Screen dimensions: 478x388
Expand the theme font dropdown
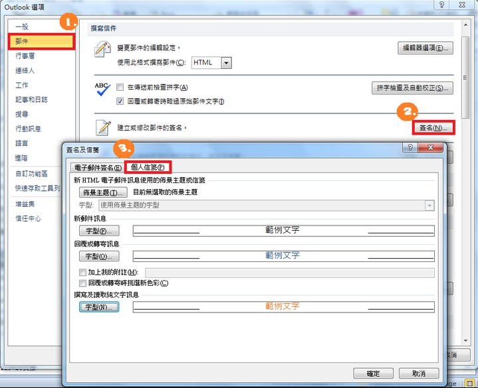429,206
